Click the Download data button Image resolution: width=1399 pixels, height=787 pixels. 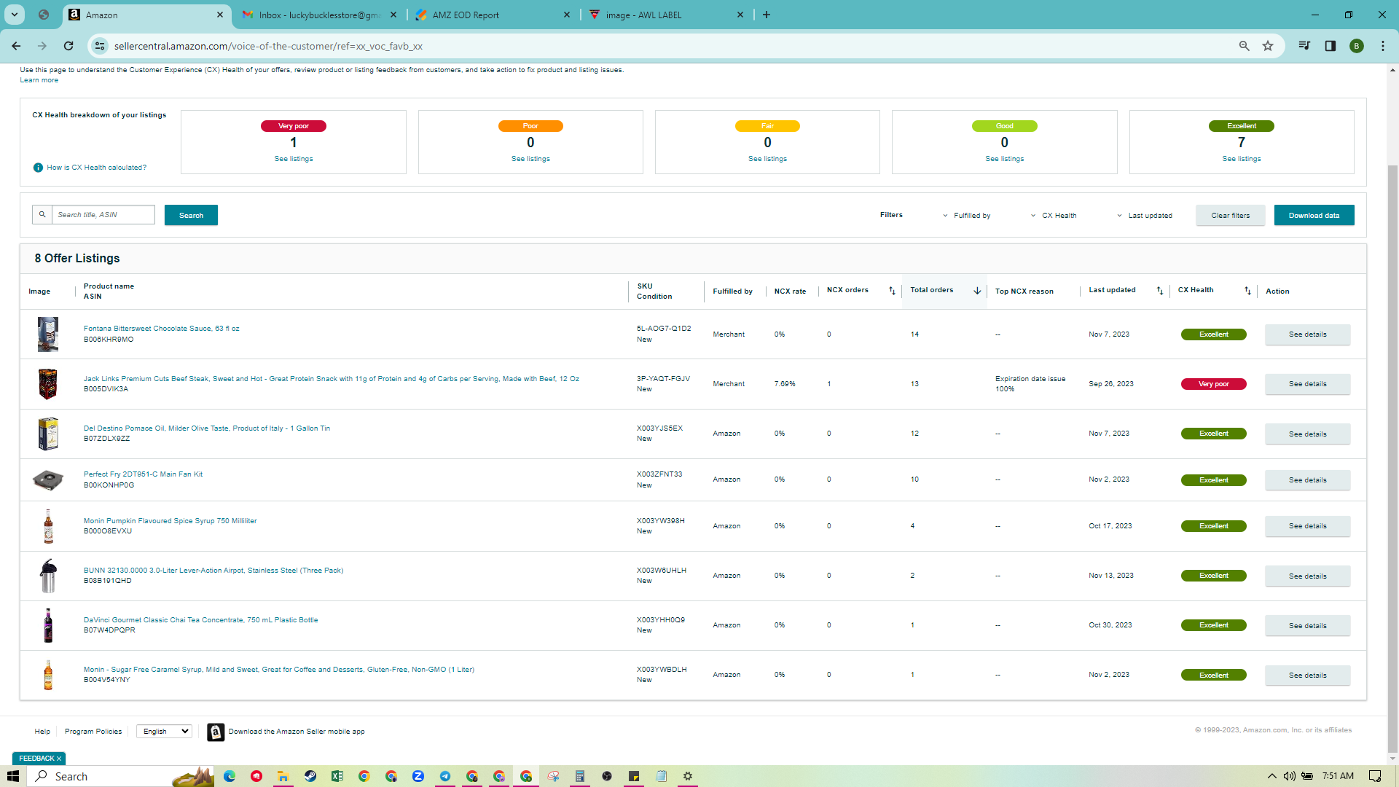pos(1314,215)
